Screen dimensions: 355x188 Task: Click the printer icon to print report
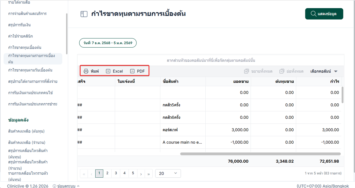click(x=86, y=71)
